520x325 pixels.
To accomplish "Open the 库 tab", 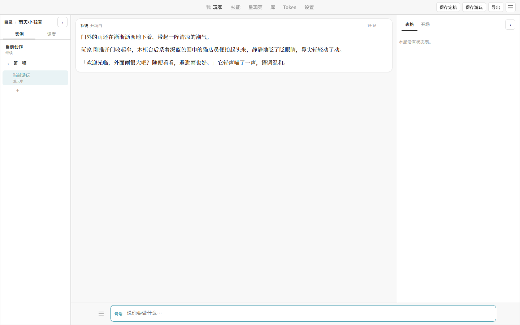I will click(273, 7).
